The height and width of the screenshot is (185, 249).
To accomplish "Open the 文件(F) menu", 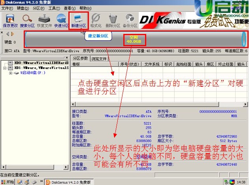I will [7, 8].
